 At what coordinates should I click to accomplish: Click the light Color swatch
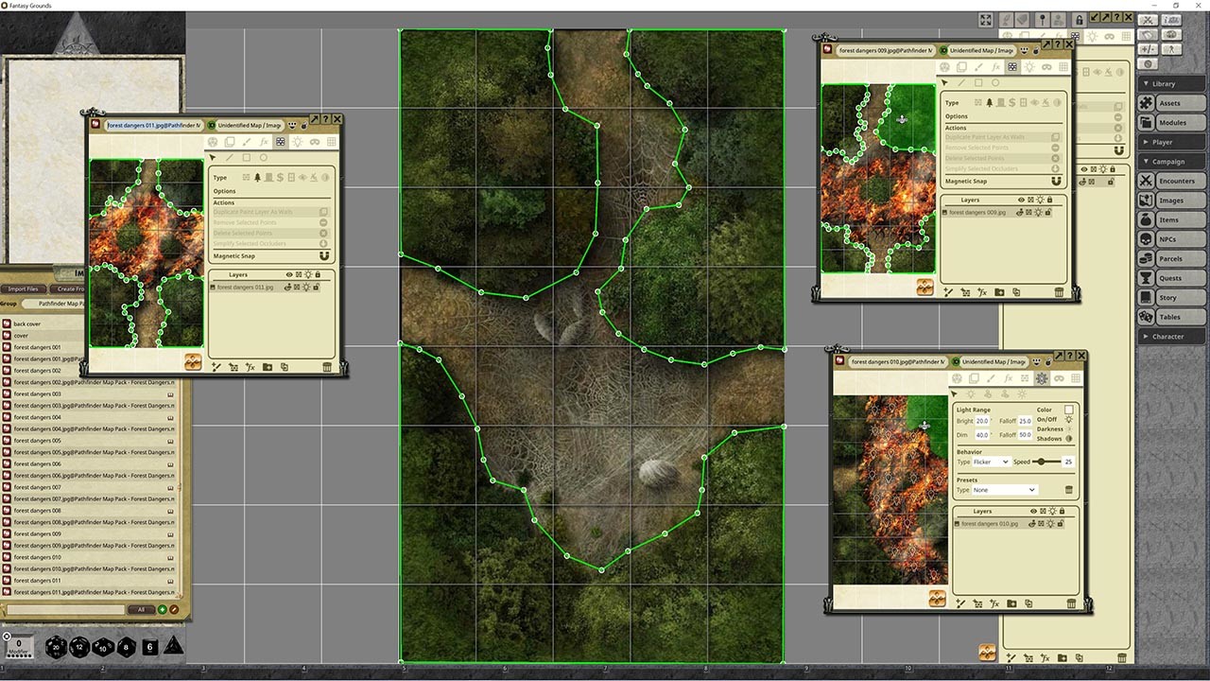point(1068,410)
